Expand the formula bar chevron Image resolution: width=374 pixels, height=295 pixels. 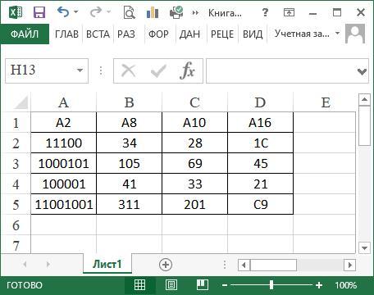[x=362, y=71]
